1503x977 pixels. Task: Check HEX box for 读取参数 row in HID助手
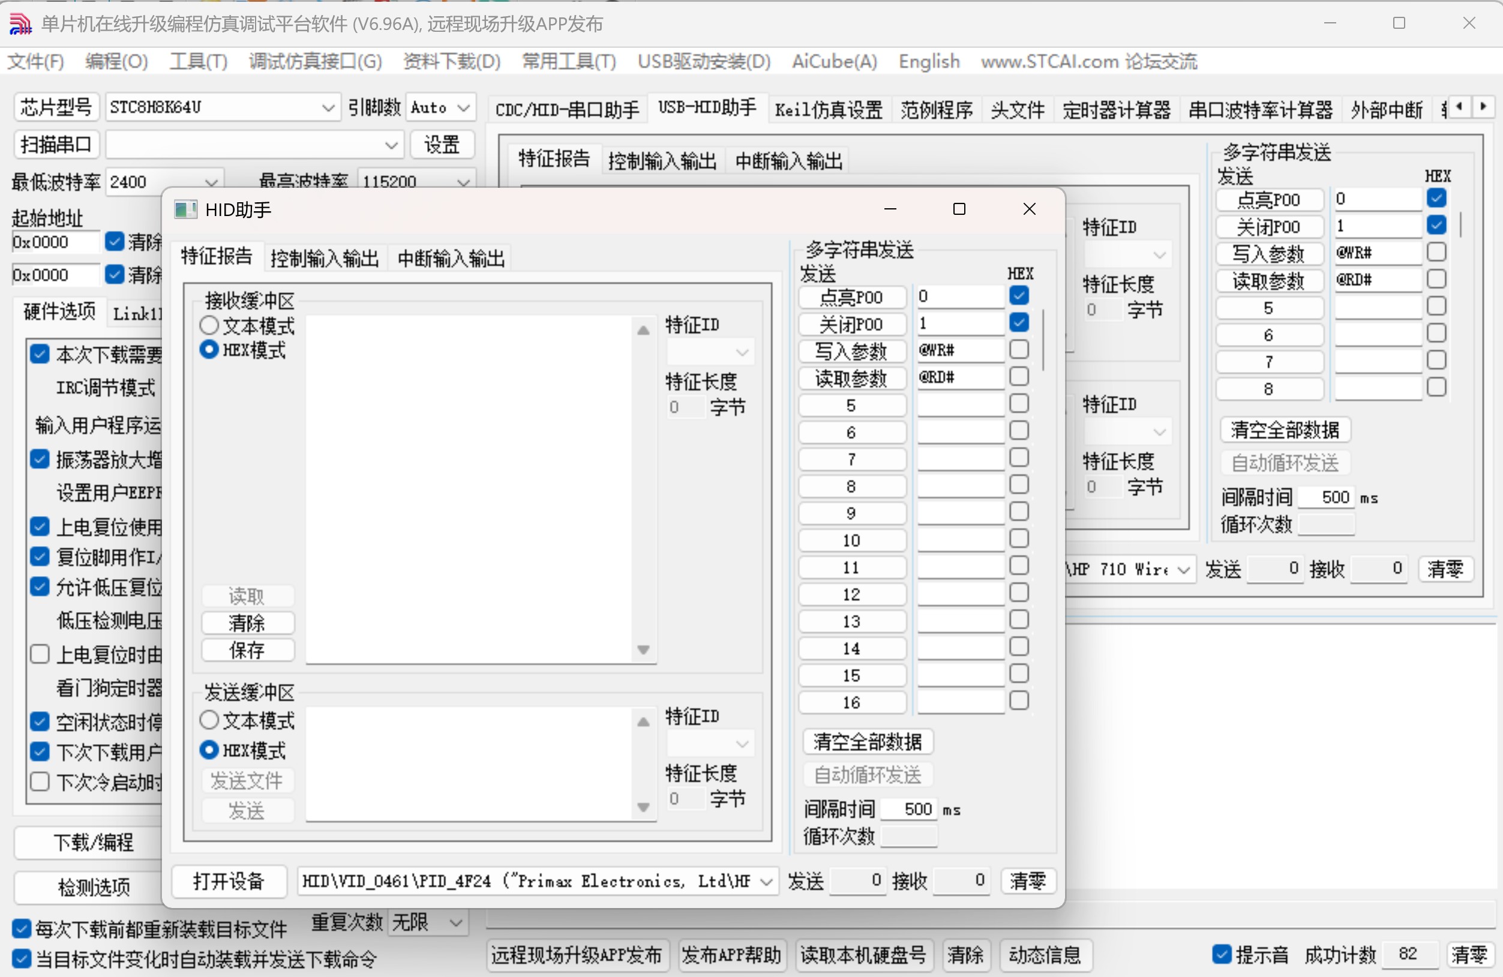(x=1019, y=376)
